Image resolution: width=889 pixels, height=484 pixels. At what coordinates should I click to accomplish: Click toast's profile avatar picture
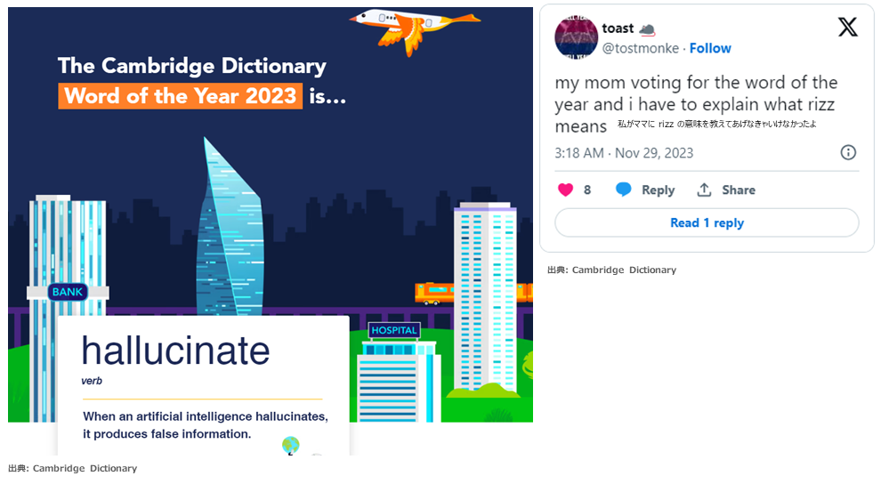click(x=576, y=37)
